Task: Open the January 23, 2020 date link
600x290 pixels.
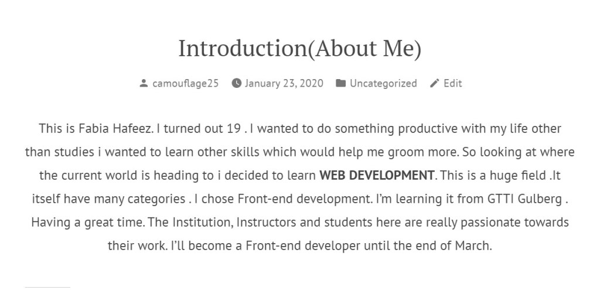Action: click(284, 83)
